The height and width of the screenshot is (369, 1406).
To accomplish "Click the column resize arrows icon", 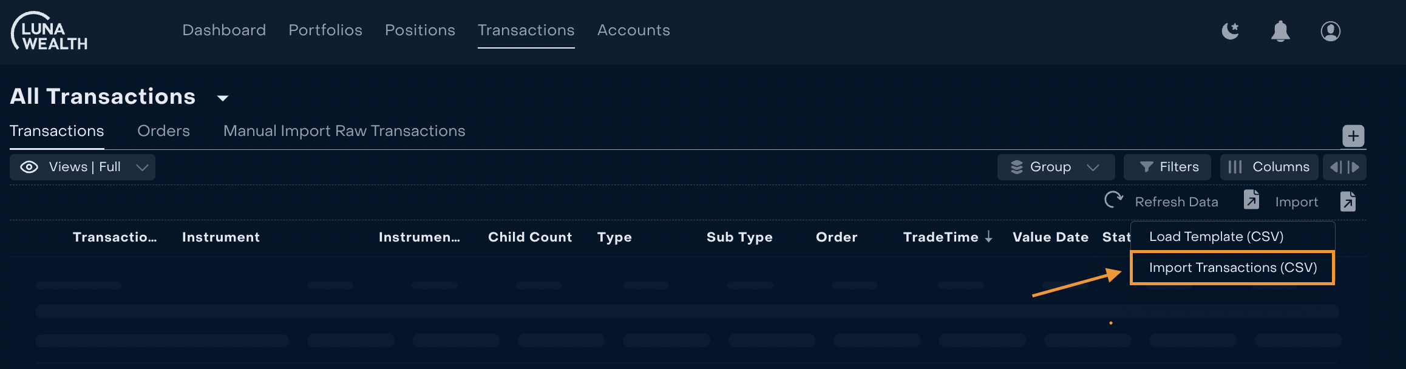I will pos(1344,167).
